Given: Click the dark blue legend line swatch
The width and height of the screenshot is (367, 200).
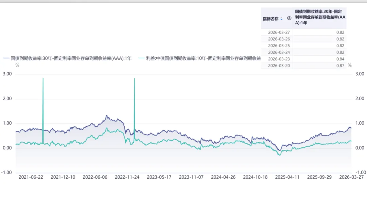Looking at the screenshot, I should coord(6,58).
